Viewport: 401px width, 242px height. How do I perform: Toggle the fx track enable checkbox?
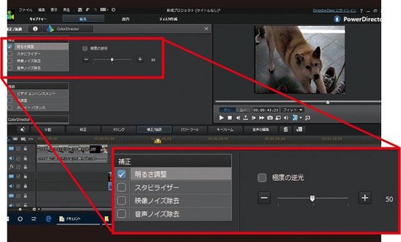point(18,167)
